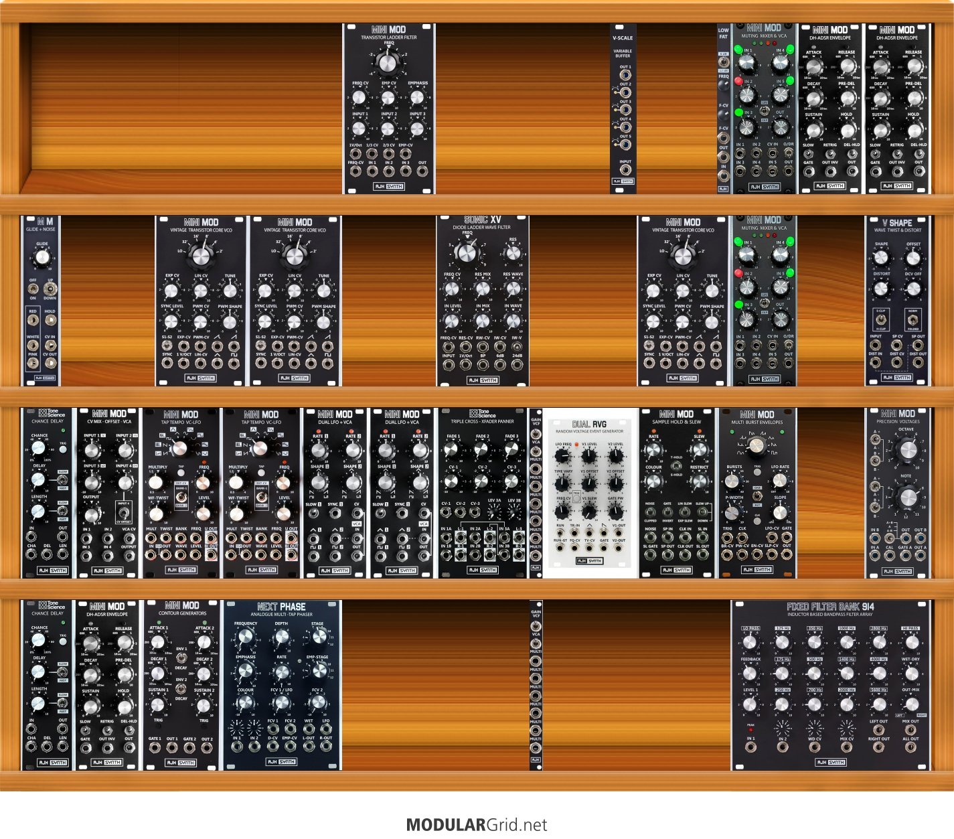This screenshot has width=954, height=839.
Task: Flip the INPUT 4 CV OFFSET switch
Action: [x=124, y=512]
